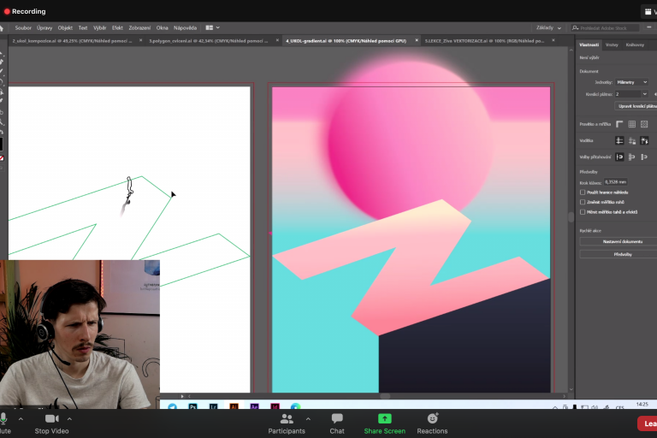Click the transparency grid icon in Properties panel

click(644, 124)
